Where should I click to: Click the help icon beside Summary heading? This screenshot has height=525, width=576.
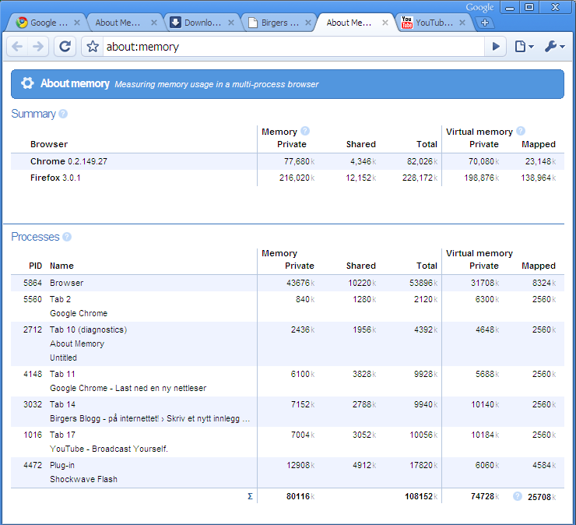click(63, 114)
